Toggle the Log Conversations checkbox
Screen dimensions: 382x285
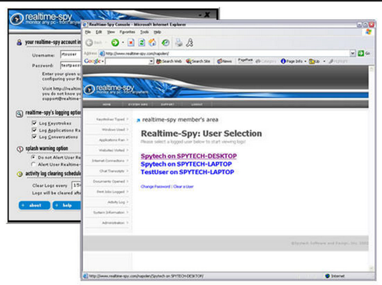(x=34, y=137)
